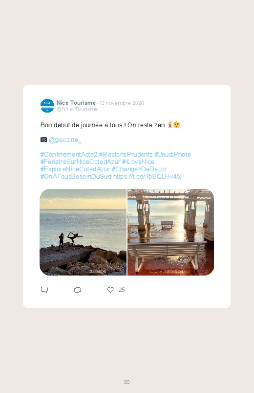The image size is (254, 393).
Task: Open the @geozine_ mention link
Action: pos(65,140)
